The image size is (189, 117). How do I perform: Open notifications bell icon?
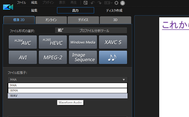pyautogui.click(x=122, y=3)
